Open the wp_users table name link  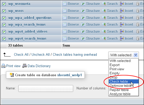[x=16, y=11]
